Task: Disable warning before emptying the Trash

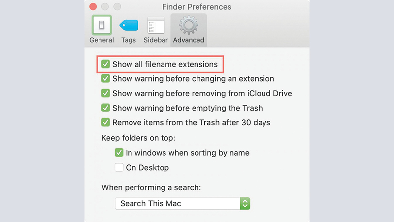Action: click(105, 108)
